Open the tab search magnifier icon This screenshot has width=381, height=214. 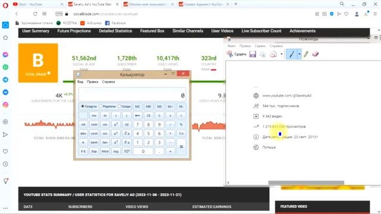[x=342, y=4]
